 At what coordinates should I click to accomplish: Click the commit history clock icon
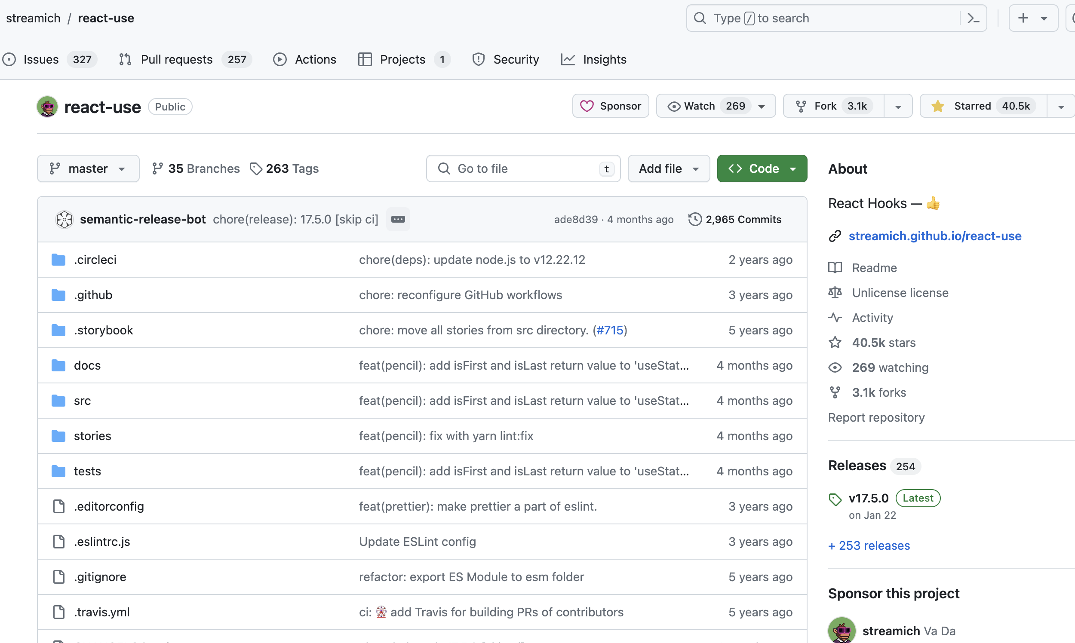point(694,219)
